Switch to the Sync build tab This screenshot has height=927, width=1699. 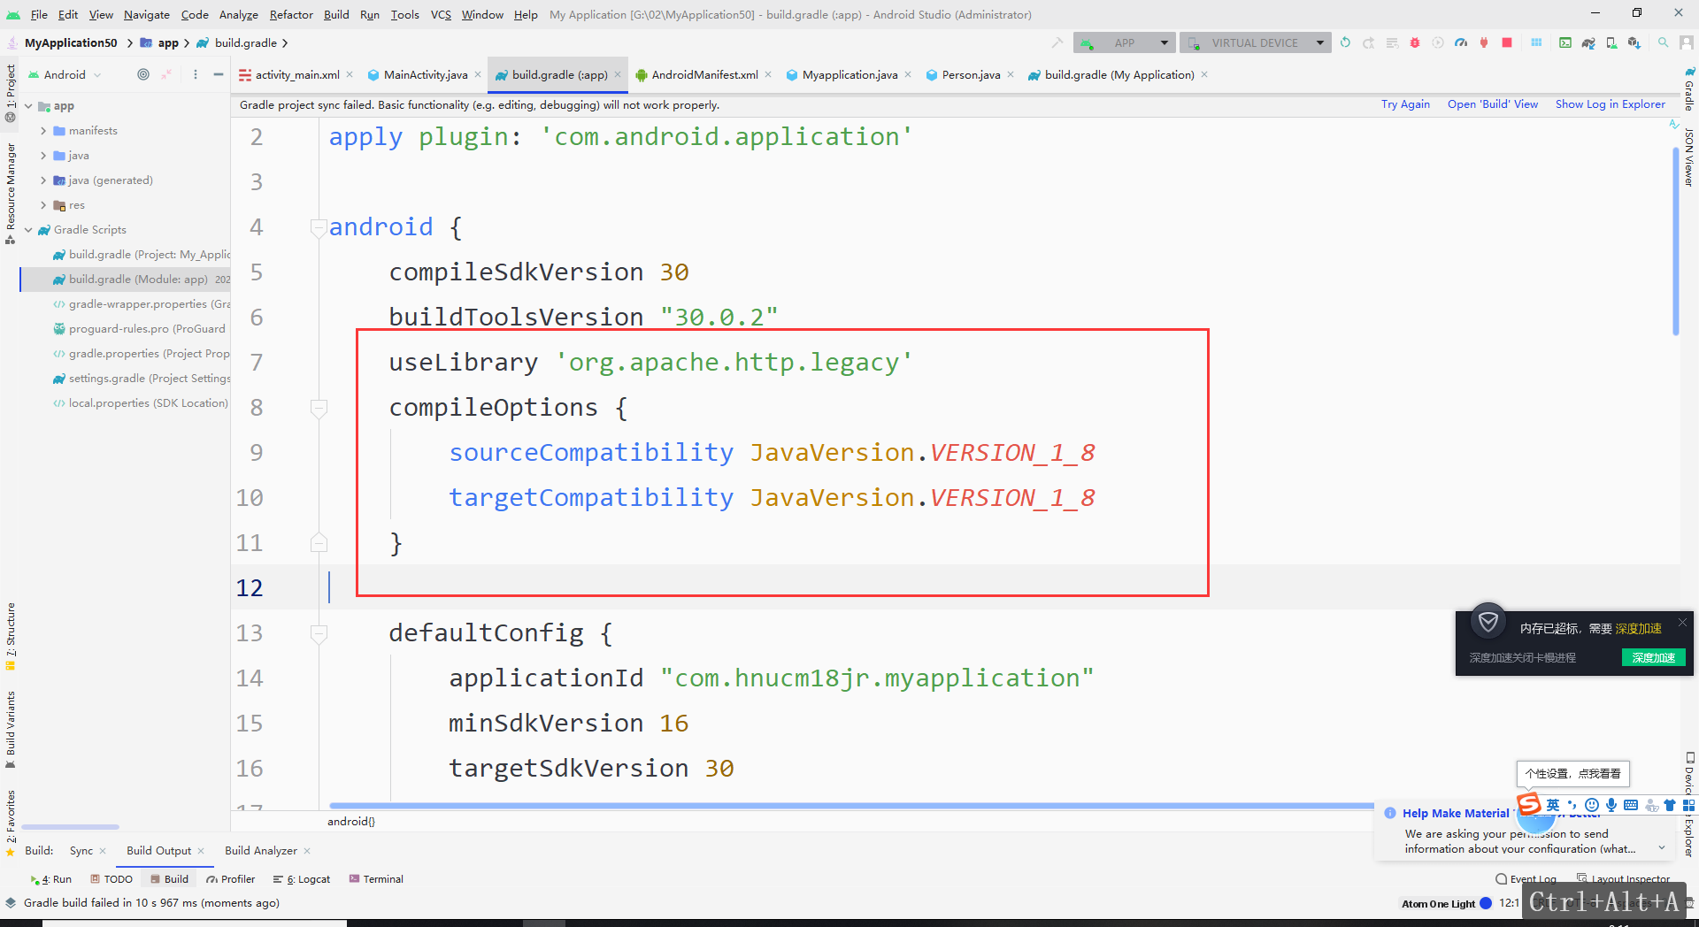click(x=81, y=850)
